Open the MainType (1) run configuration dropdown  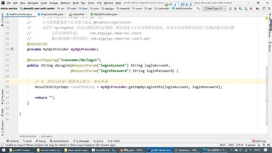214,8
